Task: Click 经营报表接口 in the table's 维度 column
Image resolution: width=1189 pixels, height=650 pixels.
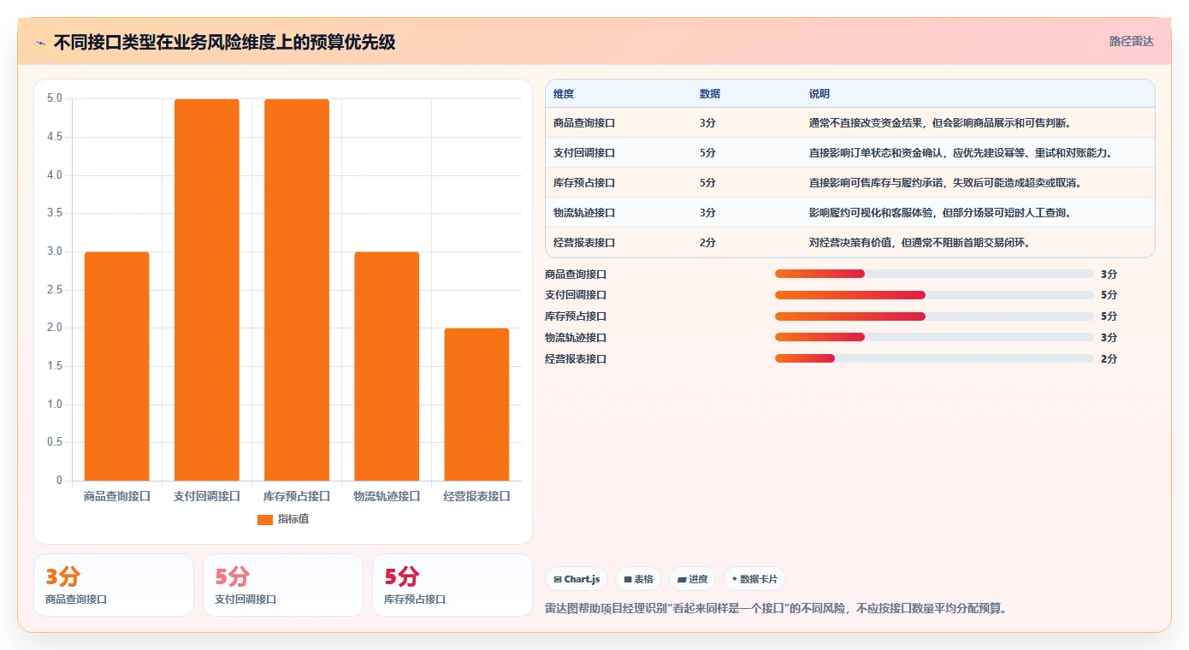Action: [x=584, y=243]
